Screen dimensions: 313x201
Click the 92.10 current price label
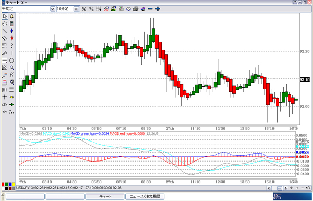(x=305, y=79)
